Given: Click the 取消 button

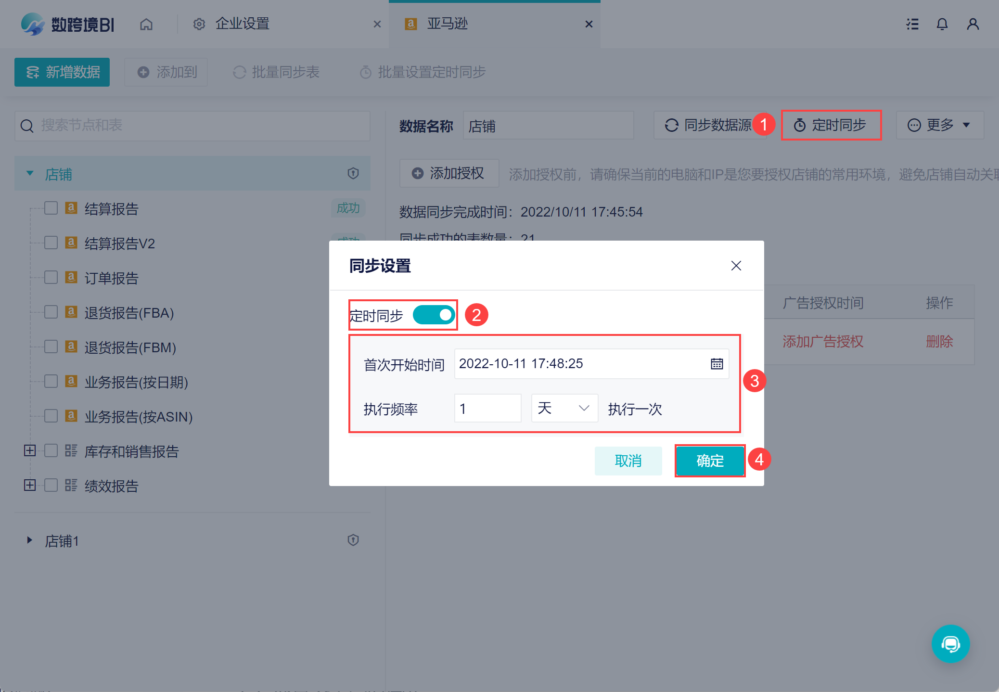Looking at the screenshot, I should [x=628, y=461].
